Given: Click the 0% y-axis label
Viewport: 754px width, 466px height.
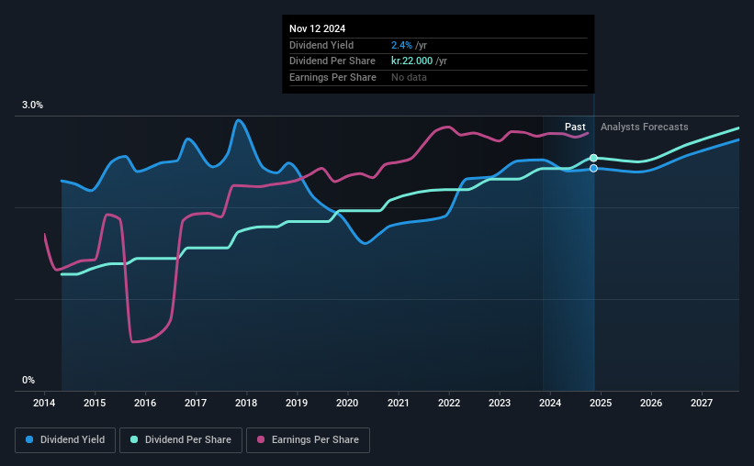Looking at the screenshot, I should [28, 380].
